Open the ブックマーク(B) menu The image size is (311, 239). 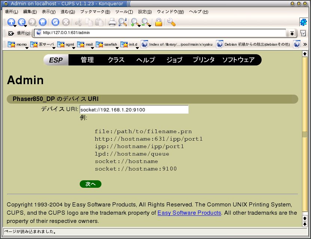coord(95,12)
